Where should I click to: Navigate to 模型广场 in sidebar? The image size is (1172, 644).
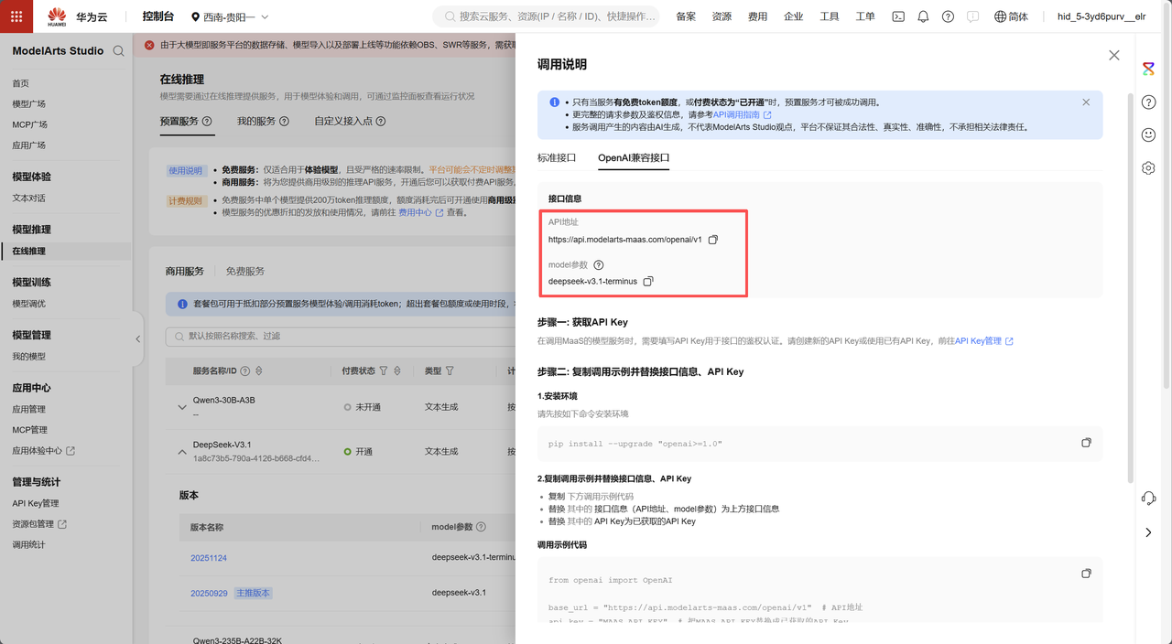pyautogui.click(x=29, y=104)
